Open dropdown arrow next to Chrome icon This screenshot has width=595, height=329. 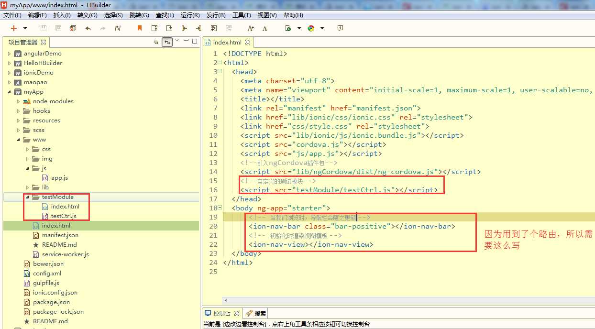pos(322,28)
